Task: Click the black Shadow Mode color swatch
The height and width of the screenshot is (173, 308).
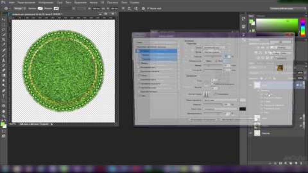Action: (243, 109)
